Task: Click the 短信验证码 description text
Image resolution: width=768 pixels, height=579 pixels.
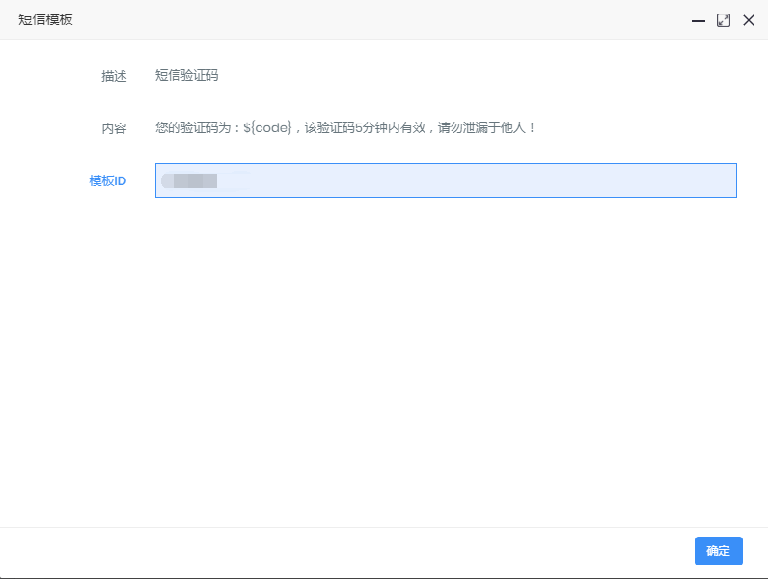Action: coord(186,76)
